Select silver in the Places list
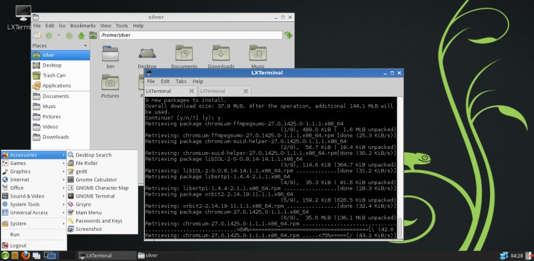534x261 pixels. pos(61,55)
